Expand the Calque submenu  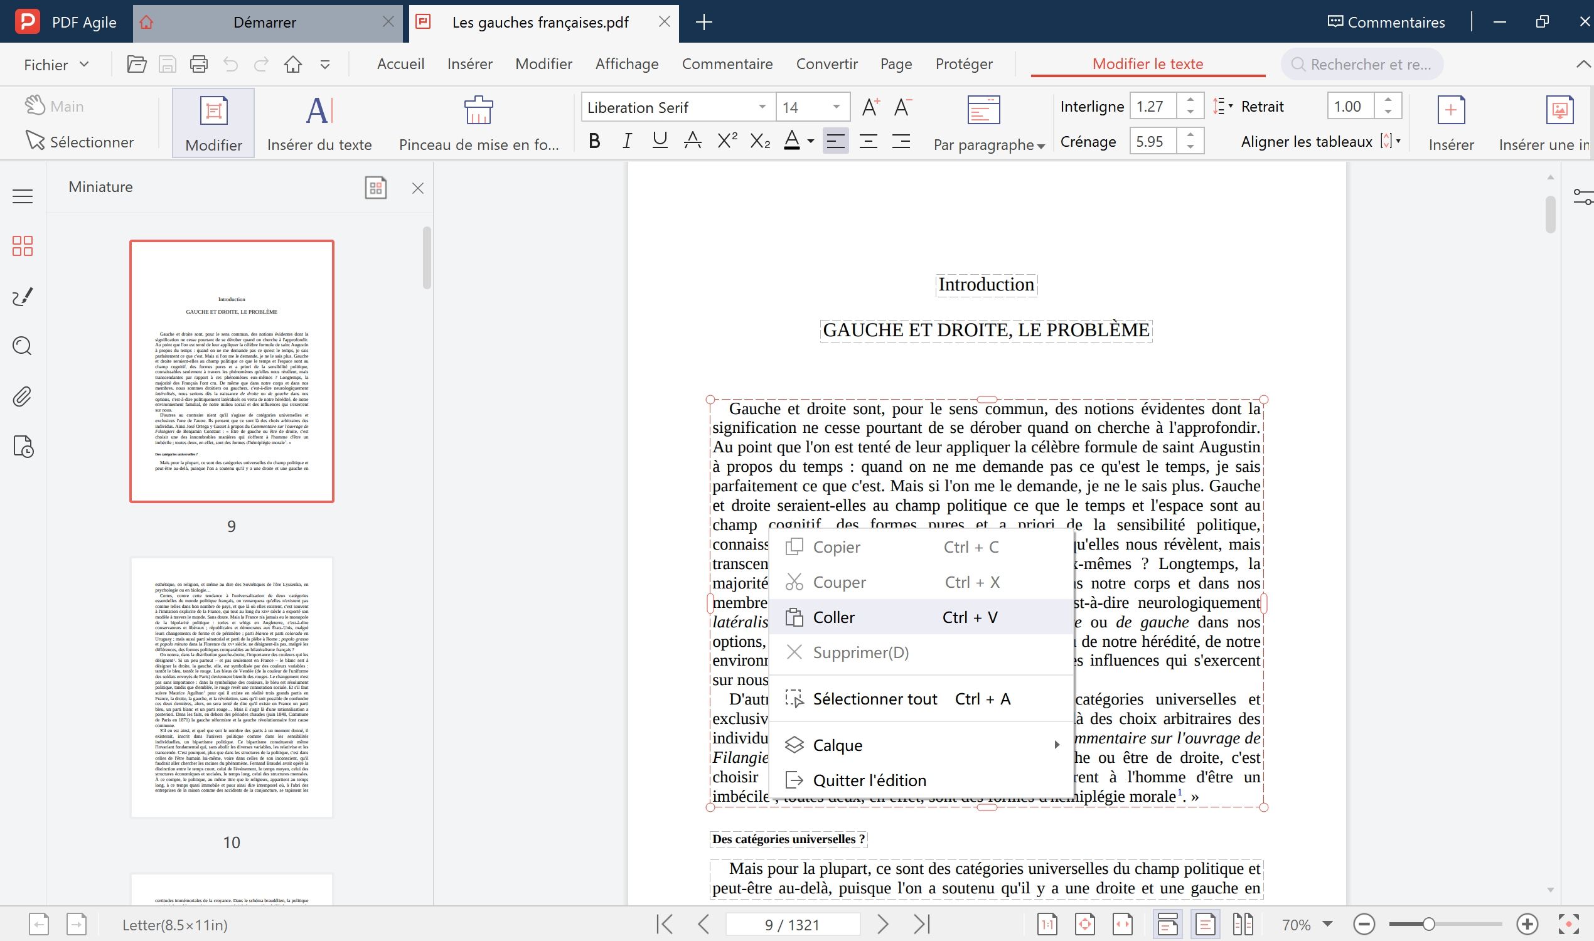(x=921, y=745)
